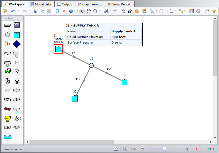Click the zoom slider handle
Viewport: 219px width, 153px height.
pyautogui.click(x=164, y=149)
